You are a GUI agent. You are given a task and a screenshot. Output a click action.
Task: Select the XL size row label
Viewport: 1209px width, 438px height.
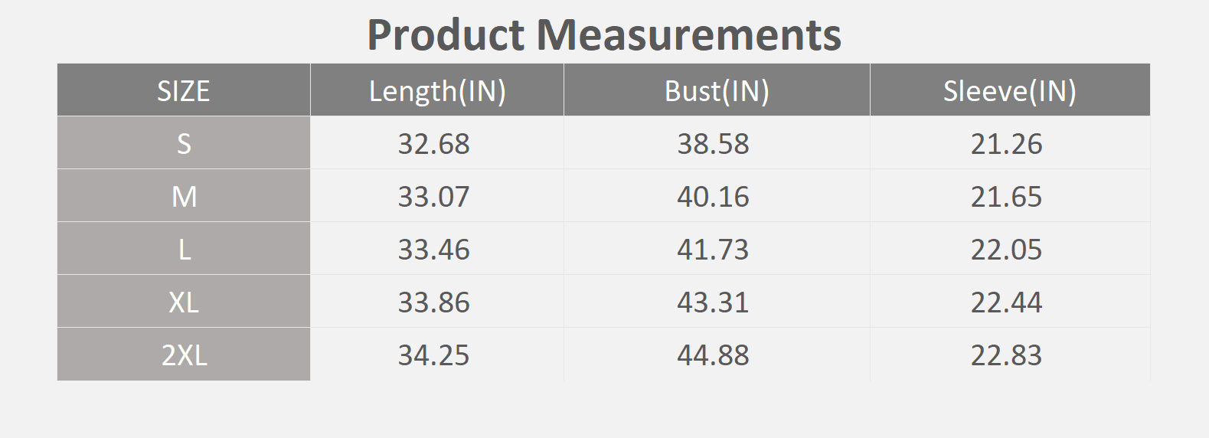(x=184, y=302)
